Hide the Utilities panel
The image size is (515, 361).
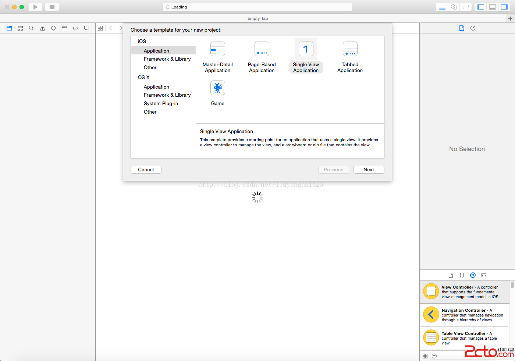point(504,7)
